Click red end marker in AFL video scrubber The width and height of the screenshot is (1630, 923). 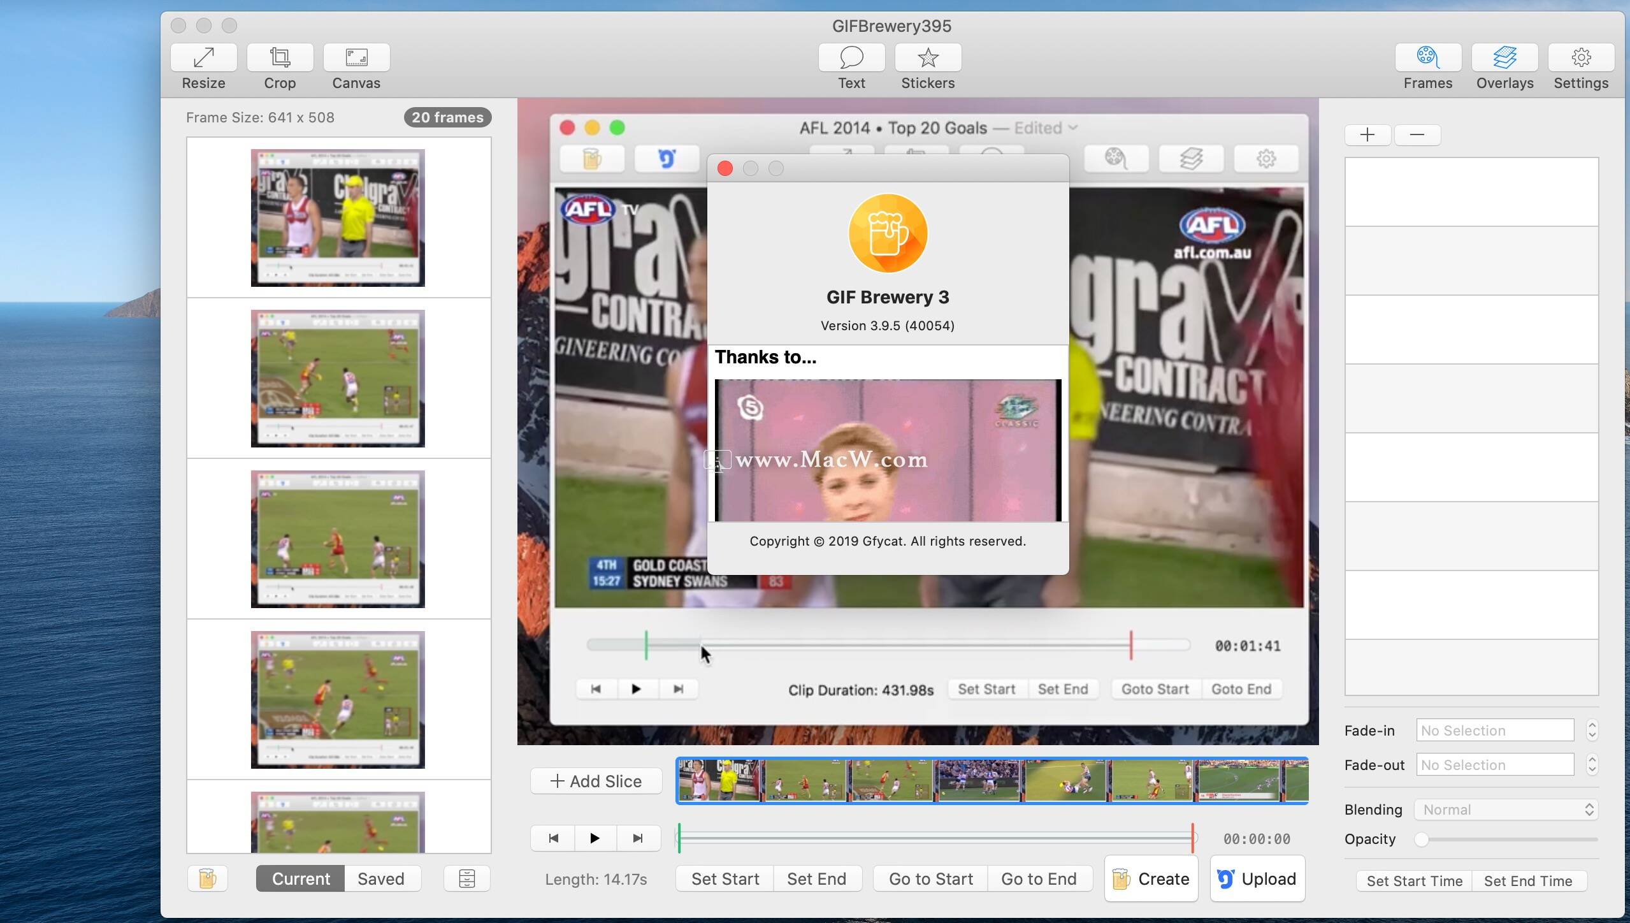tap(1131, 645)
